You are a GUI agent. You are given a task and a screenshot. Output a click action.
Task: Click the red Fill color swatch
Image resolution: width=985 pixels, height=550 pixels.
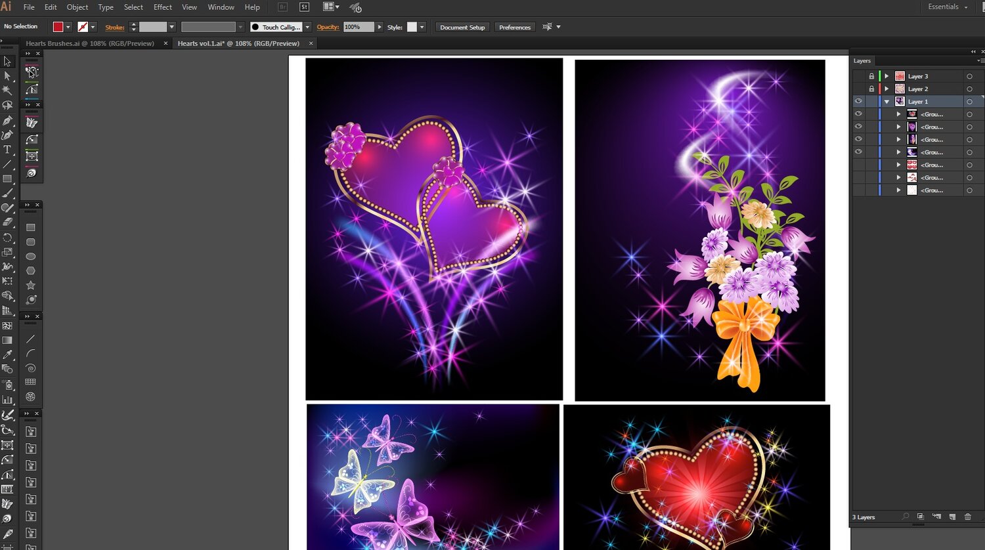(x=58, y=27)
